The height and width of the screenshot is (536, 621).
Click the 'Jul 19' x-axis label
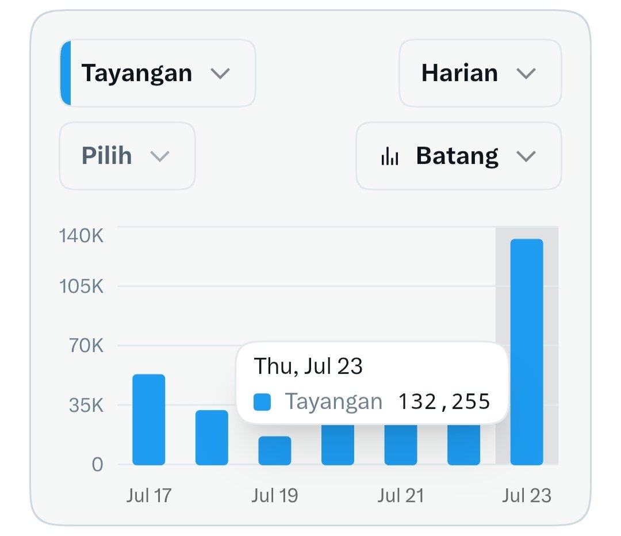pyautogui.click(x=275, y=496)
